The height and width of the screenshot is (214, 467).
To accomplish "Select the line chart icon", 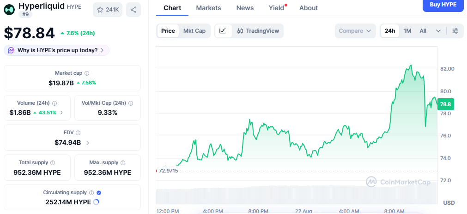I will [223, 31].
